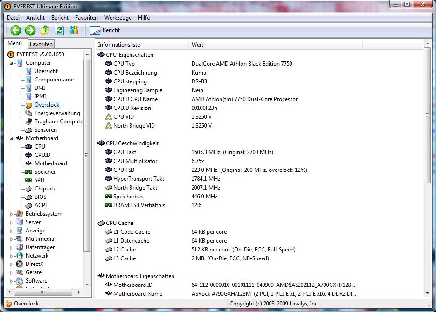The width and height of the screenshot is (436, 312).
Task: Switch to the Menü tab
Action: [x=15, y=43]
